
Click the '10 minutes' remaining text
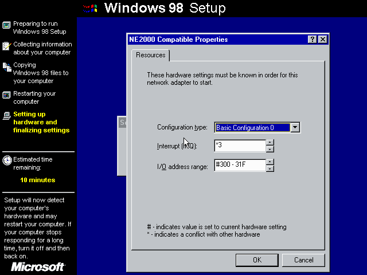point(38,180)
